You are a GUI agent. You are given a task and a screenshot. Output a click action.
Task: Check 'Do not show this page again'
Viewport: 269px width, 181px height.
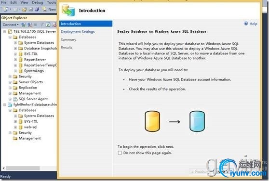120,153
